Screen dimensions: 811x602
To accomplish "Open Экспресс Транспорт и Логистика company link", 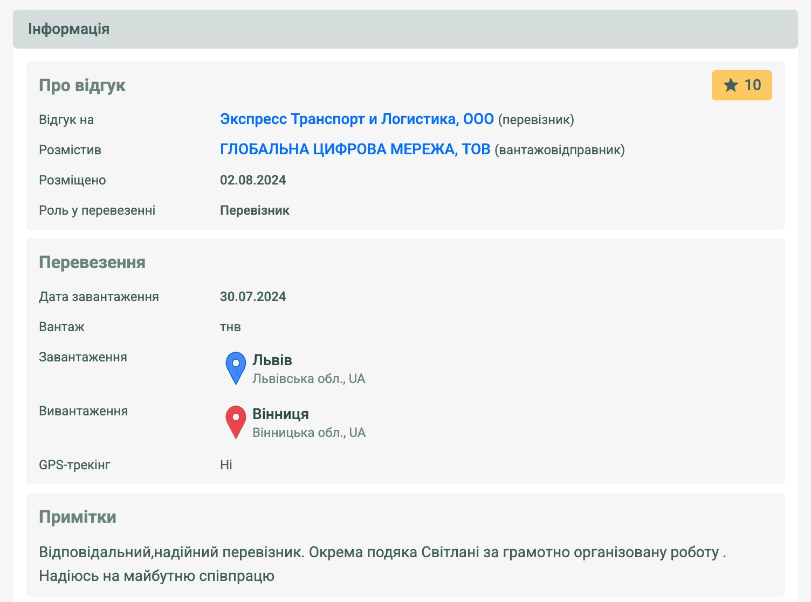I will coord(356,119).
